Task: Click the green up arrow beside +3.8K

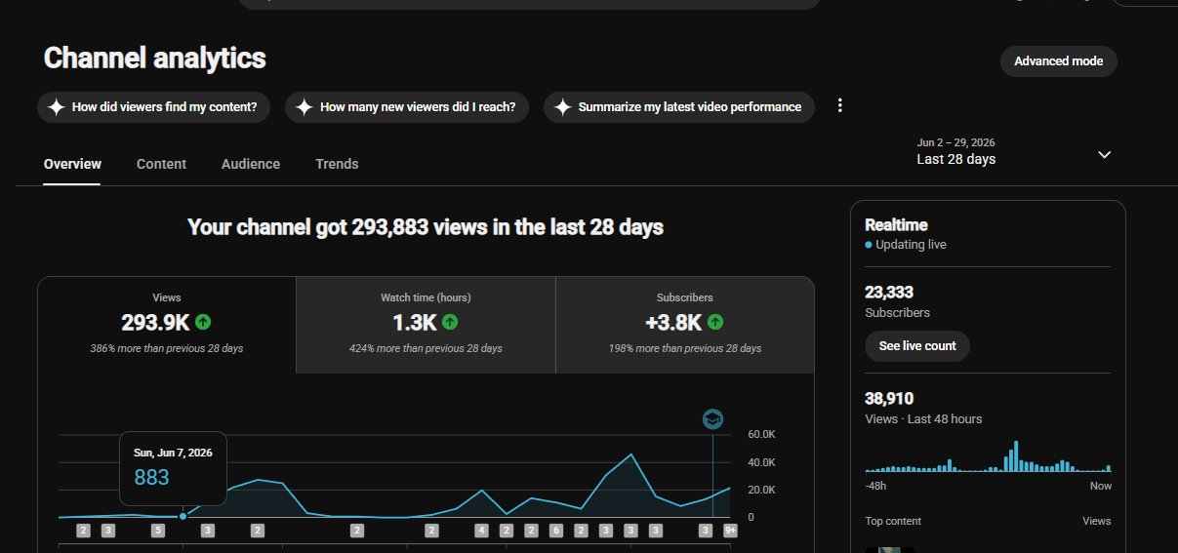Action: coord(714,321)
